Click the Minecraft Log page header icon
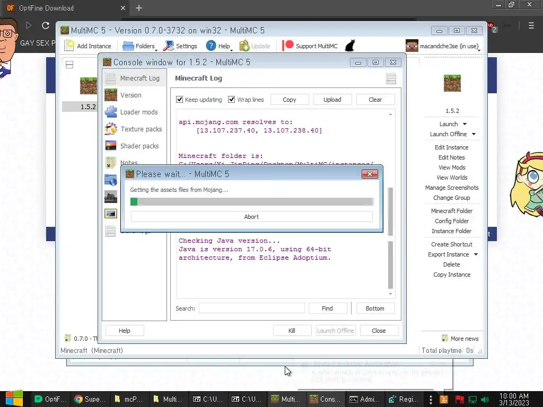Image resolution: width=543 pixels, height=407 pixels. (391, 78)
